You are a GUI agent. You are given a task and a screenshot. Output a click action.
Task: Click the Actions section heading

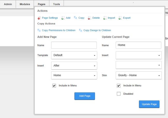click(42, 11)
